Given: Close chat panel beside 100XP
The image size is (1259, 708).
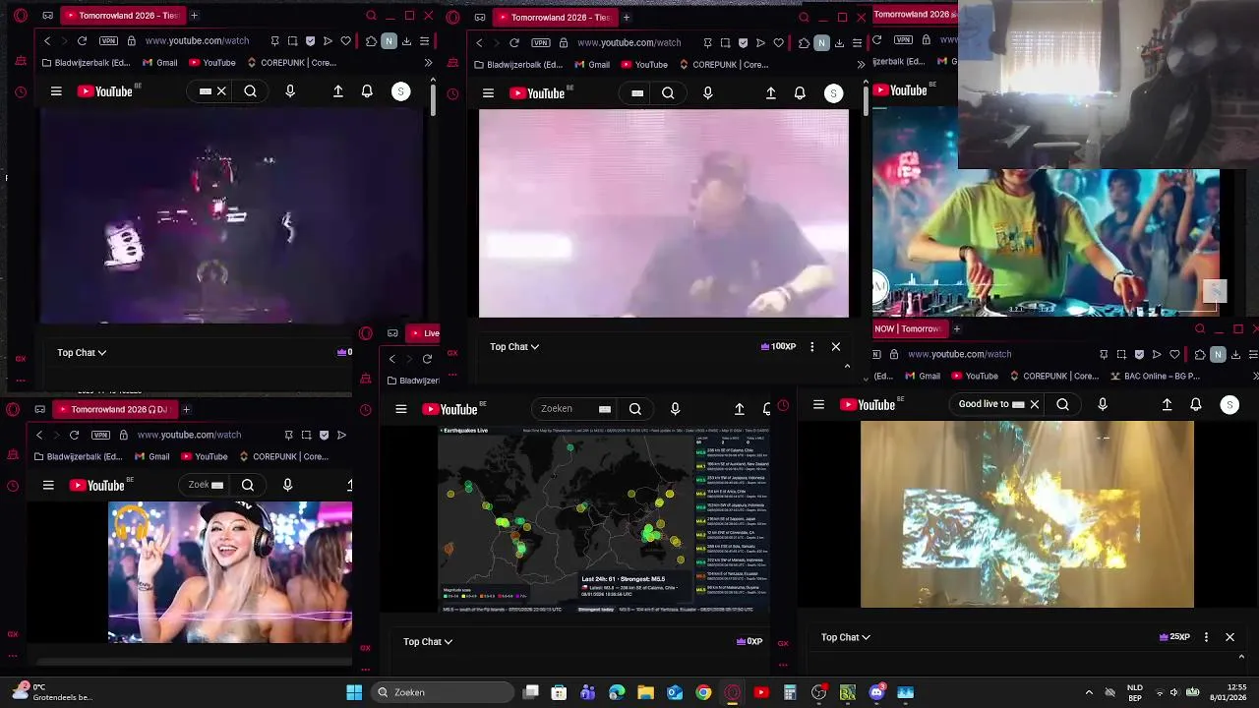Looking at the screenshot, I should click(836, 346).
